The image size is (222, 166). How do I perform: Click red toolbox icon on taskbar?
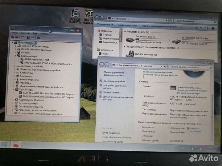point(16,144)
